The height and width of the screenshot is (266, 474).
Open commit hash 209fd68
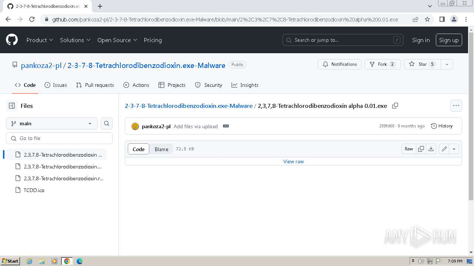tap(387, 126)
